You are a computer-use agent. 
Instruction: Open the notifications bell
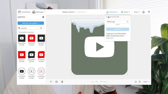(144, 12)
